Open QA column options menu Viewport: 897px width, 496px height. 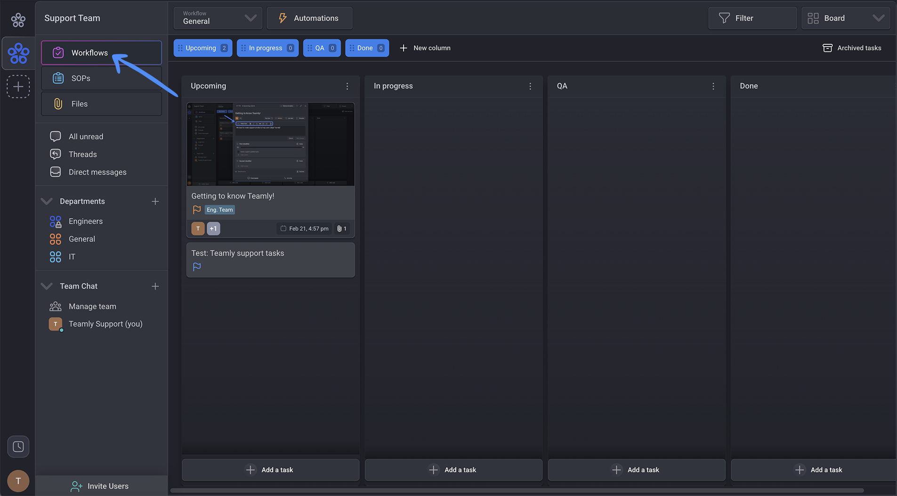coord(713,86)
